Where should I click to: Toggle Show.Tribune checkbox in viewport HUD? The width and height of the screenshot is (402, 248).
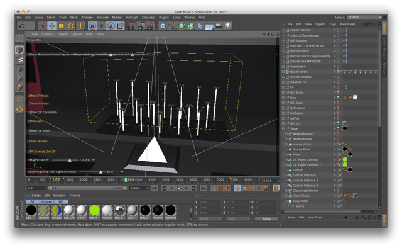coord(28,96)
